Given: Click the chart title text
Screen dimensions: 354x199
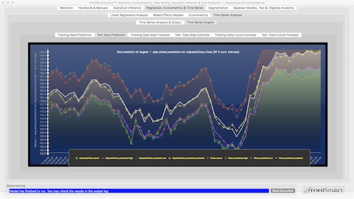Looking at the screenshot, I should tap(178, 52).
